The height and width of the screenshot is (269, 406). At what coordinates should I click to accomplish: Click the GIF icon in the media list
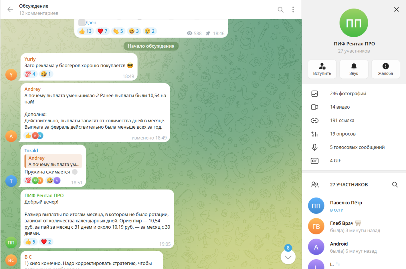pos(314,161)
